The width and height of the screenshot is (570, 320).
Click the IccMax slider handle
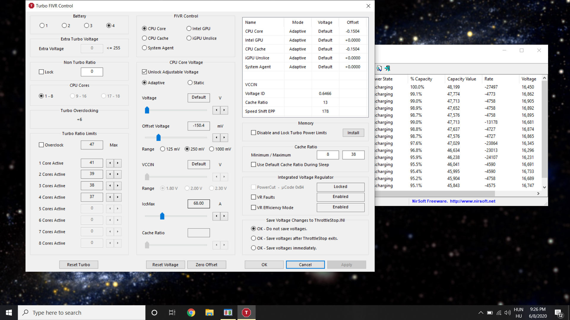coord(162,216)
